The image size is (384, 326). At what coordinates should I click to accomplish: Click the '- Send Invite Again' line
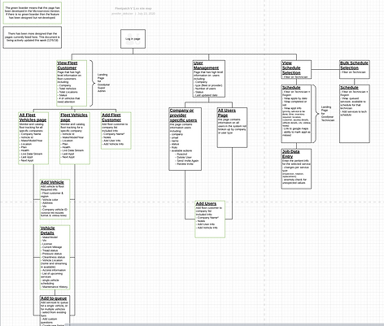click(x=187, y=161)
